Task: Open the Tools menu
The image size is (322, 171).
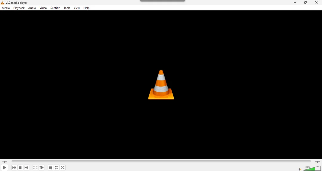Action: click(67, 8)
